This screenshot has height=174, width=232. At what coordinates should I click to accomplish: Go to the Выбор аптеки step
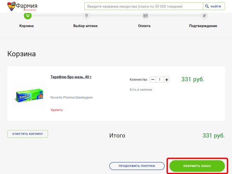click(x=85, y=26)
